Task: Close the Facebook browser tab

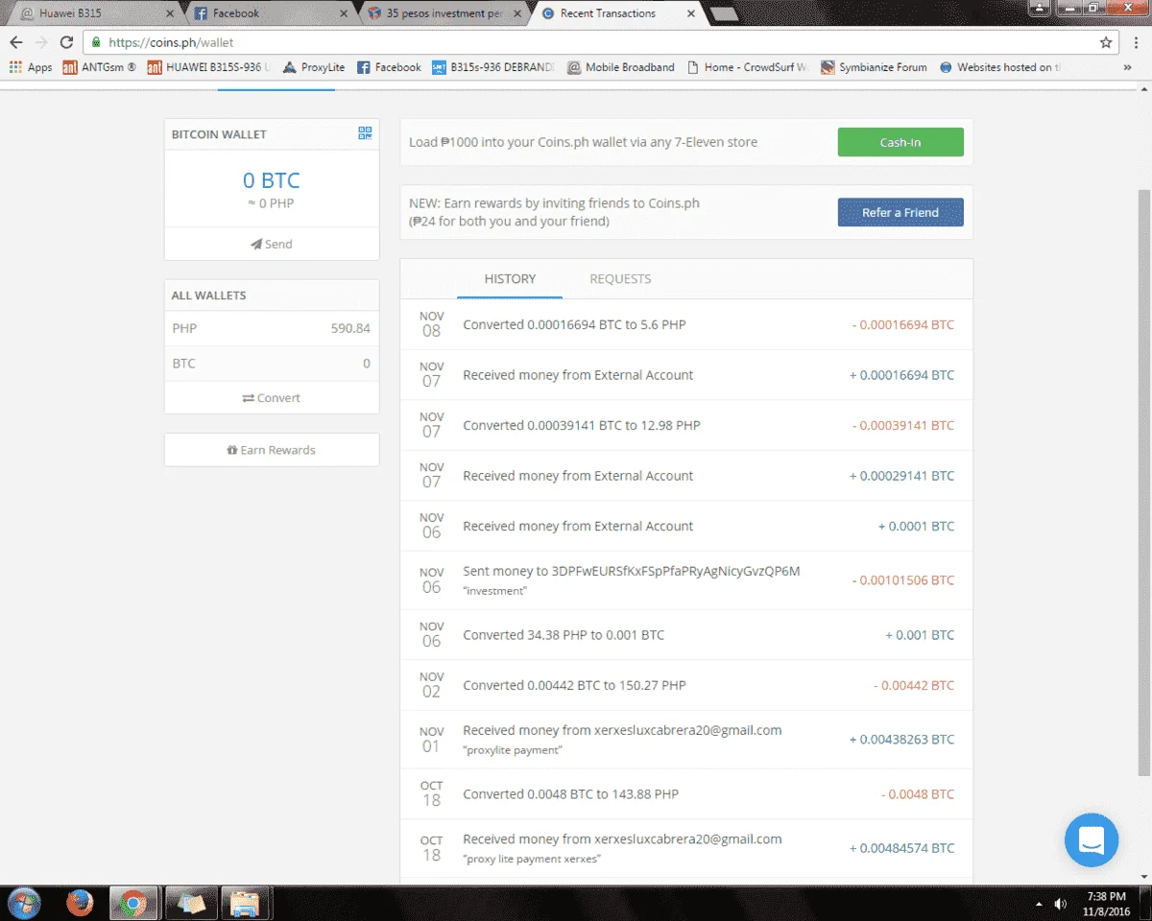Action: click(344, 13)
